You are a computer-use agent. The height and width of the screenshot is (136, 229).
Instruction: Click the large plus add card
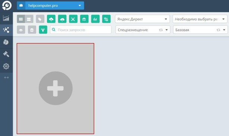(56, 88)
